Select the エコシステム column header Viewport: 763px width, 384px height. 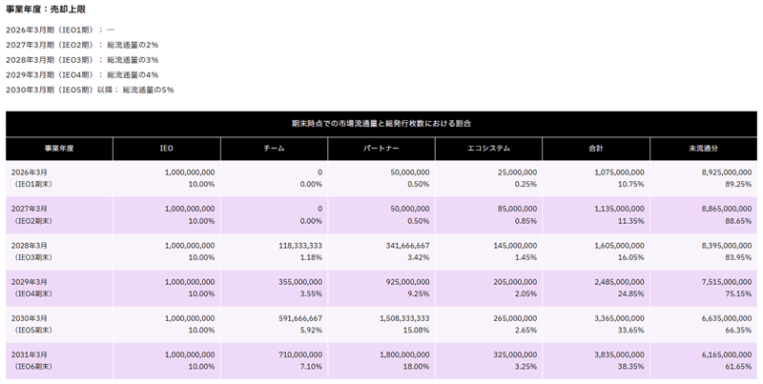tap(488, 149)
